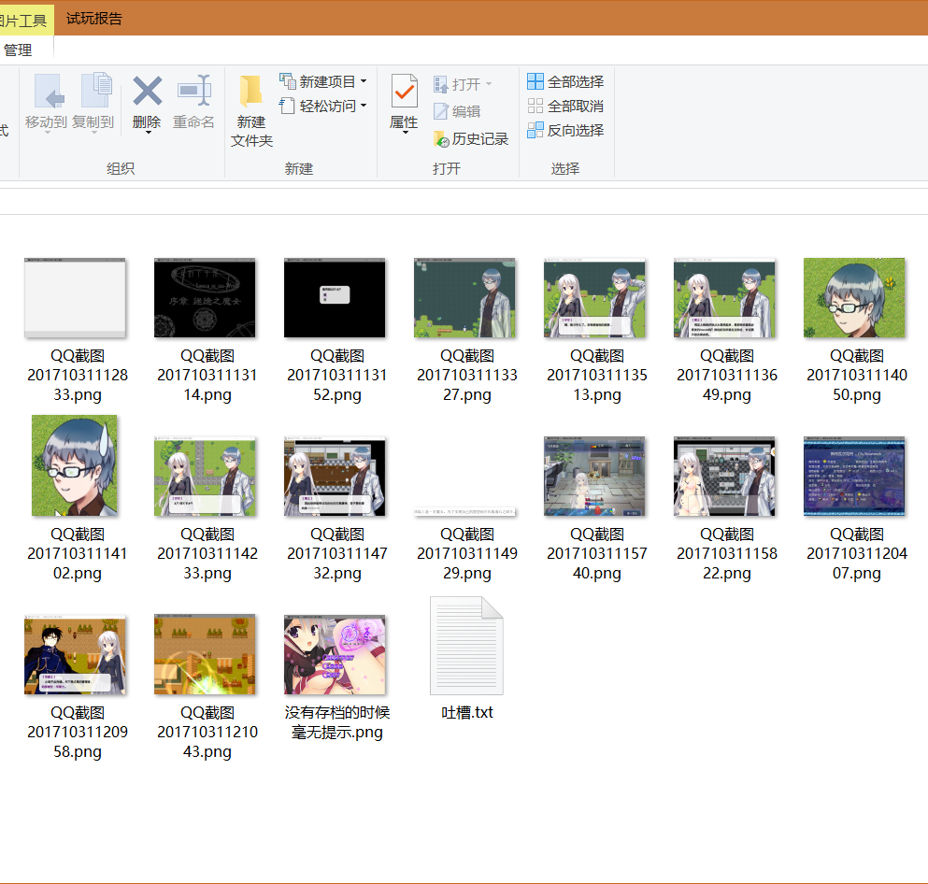928x884 pixels.
Task: Select thumbnail QQ截图20171031113649.png
Action: click(724, 297)
